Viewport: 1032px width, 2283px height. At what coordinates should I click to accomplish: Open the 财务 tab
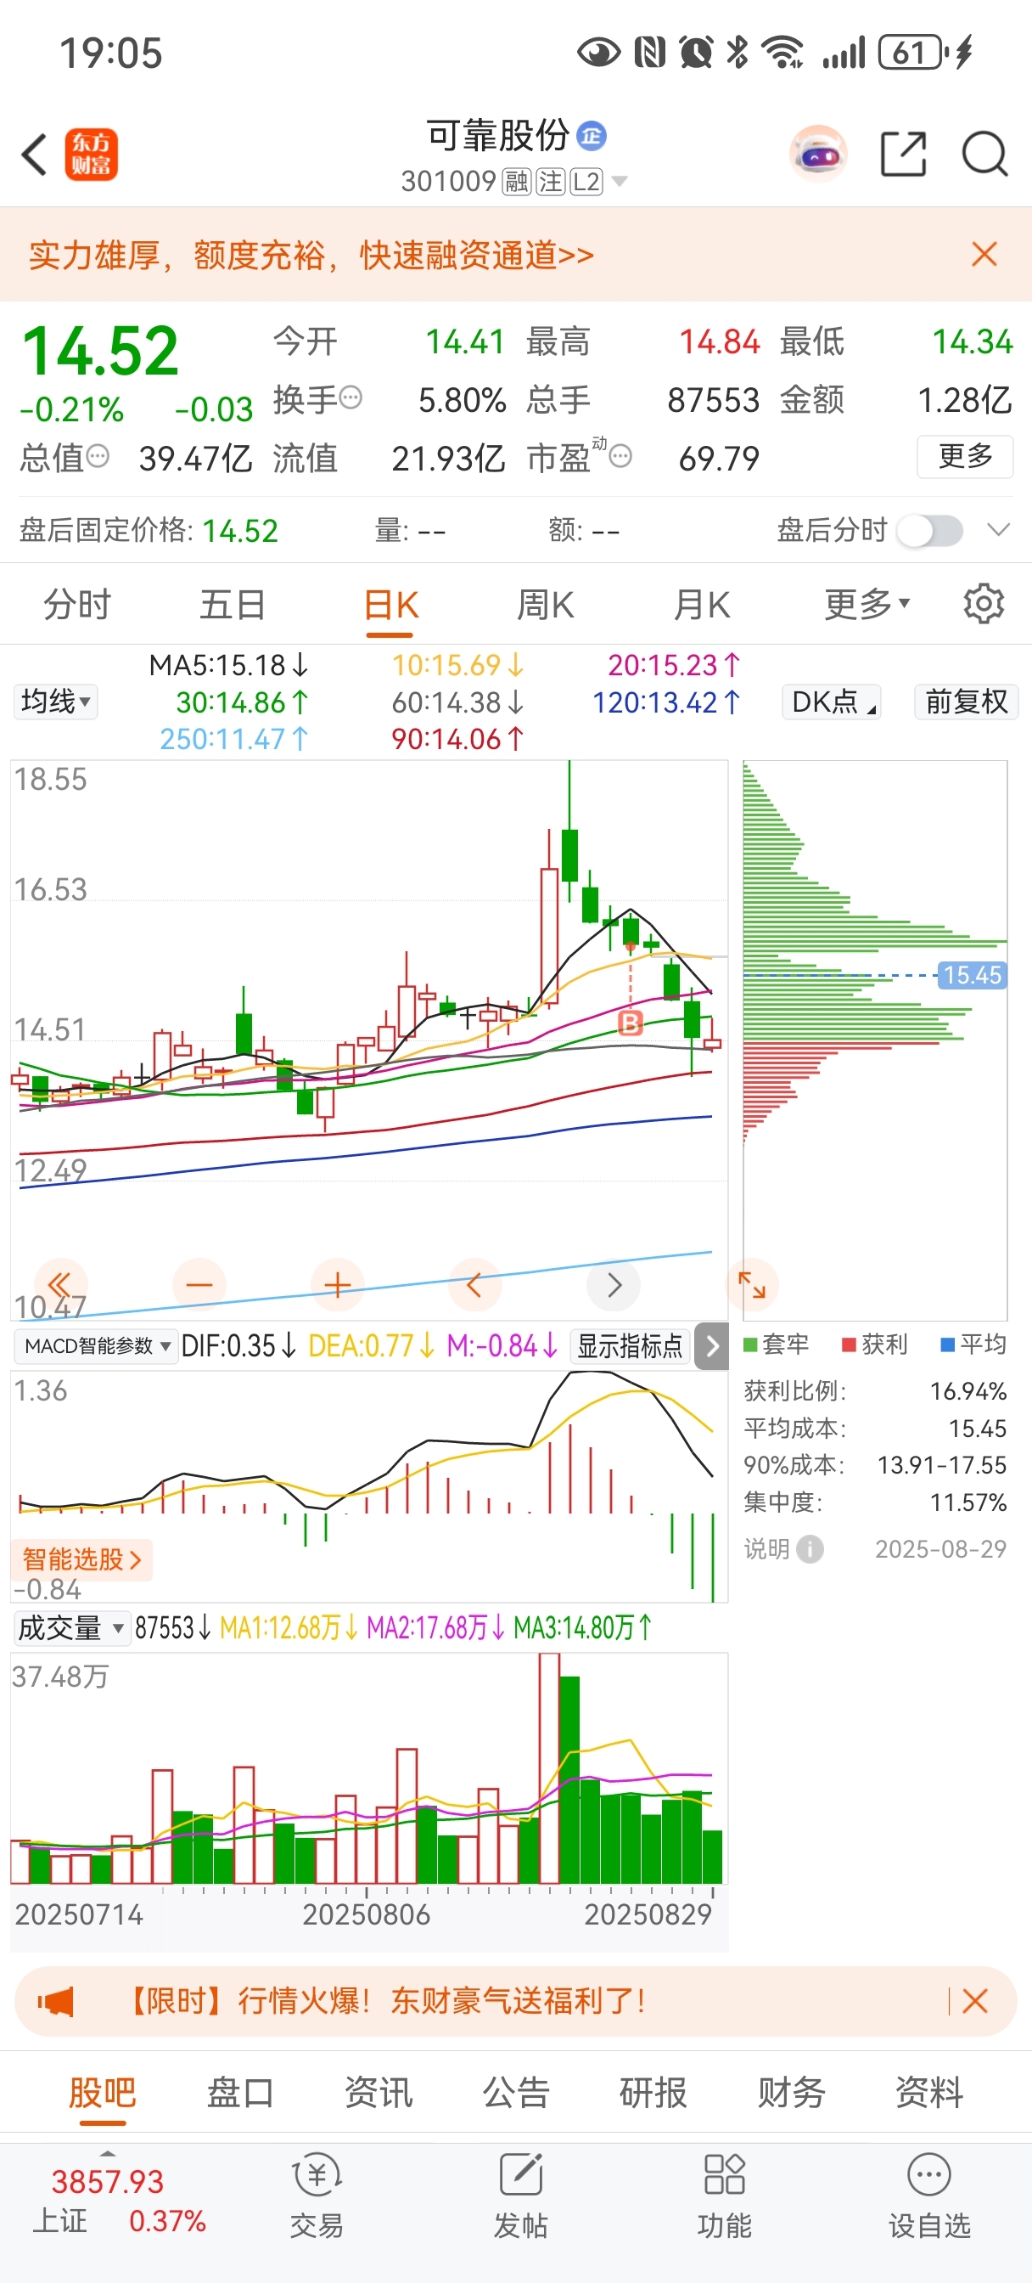click(x=791, y=2093)
